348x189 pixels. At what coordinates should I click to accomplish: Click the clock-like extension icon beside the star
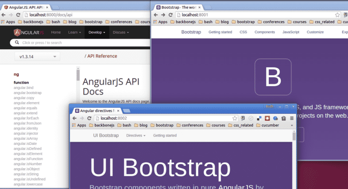(x=251, y=118)
